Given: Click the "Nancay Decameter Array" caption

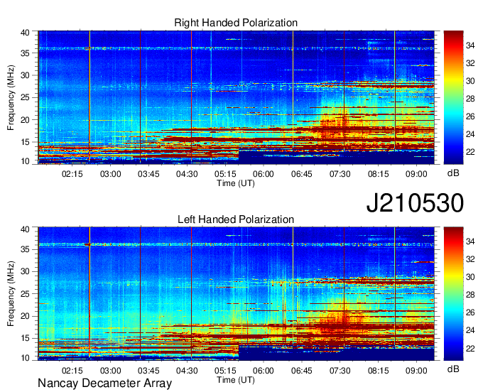Looking at the screenshot, I should (104, 383).
